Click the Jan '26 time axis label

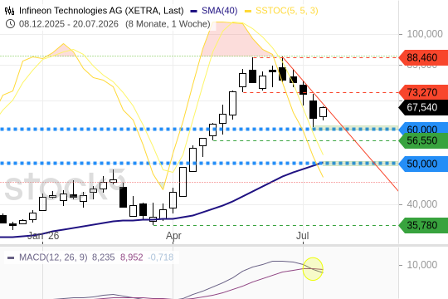click(43, 236)
